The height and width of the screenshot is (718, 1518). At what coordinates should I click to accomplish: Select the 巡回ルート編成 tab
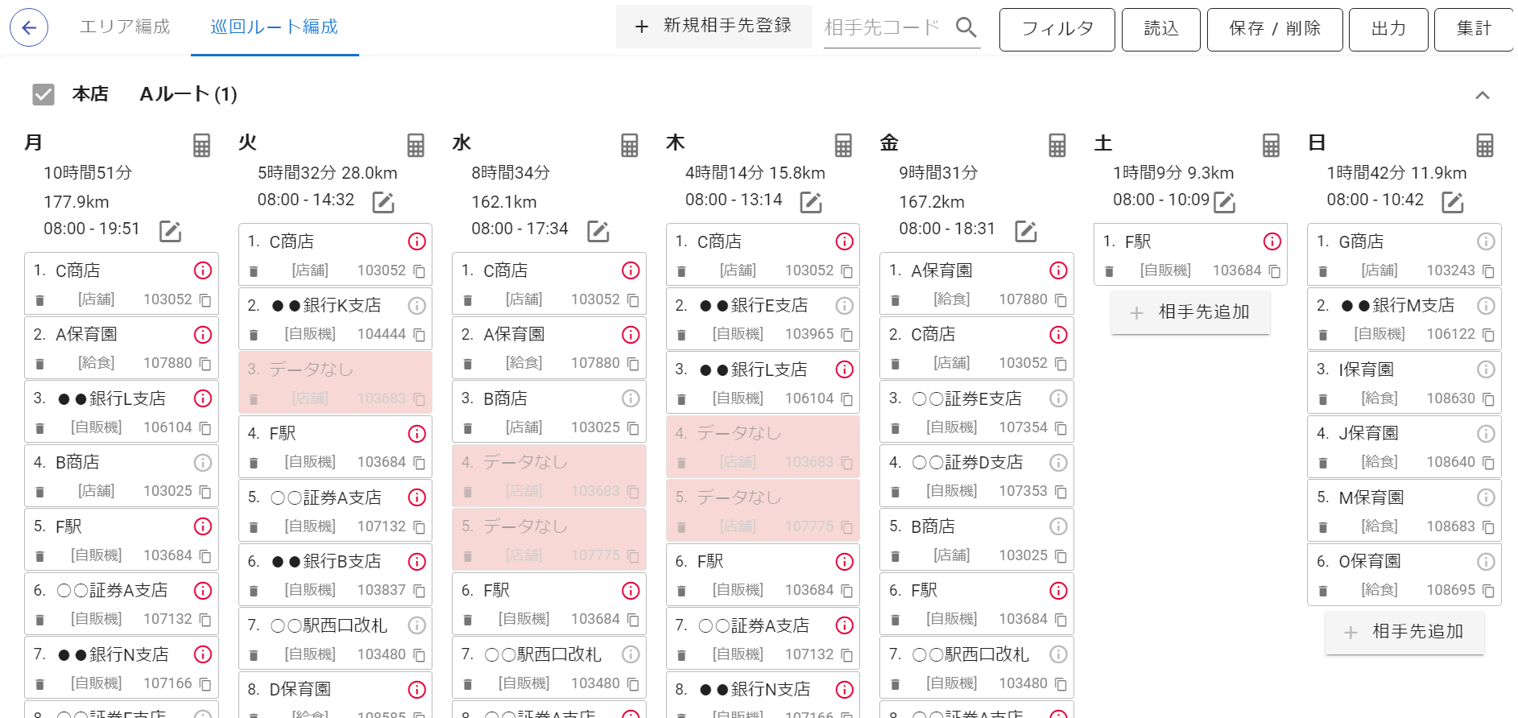coord(275,27)
